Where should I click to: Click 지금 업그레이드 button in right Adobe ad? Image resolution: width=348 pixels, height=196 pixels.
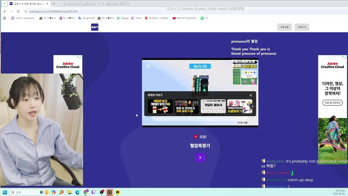pos(333,103)
